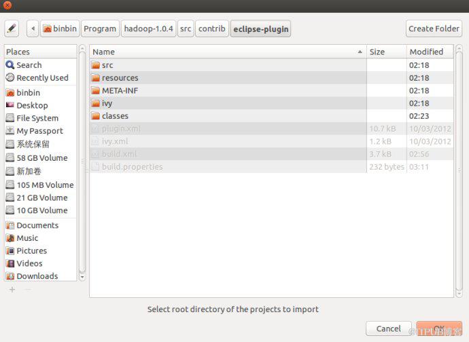Viewport: 469px width, 342px height.
Task: Select the ivy folder
Action: [x=272, y=103]
